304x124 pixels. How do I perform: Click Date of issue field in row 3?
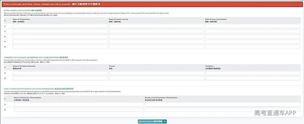[x=252, y=36]
